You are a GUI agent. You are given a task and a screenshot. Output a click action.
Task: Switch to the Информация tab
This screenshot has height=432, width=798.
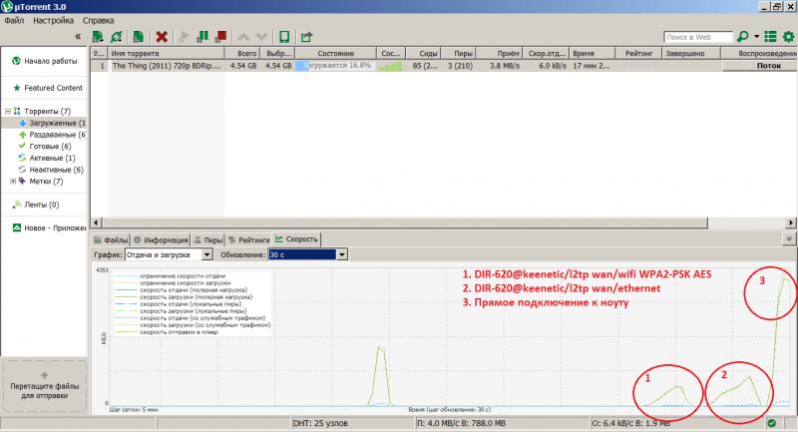tap(161, 239)
